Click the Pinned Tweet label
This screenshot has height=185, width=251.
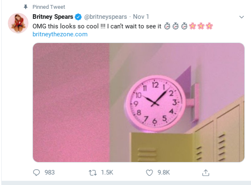coord(49,7)
